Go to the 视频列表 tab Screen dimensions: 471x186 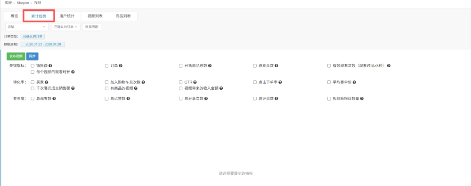pos(95,16)
